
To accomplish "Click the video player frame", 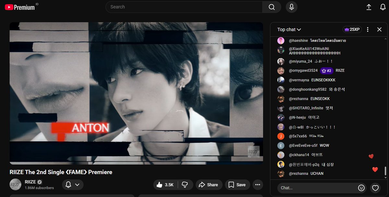I will tap(136, 93).
